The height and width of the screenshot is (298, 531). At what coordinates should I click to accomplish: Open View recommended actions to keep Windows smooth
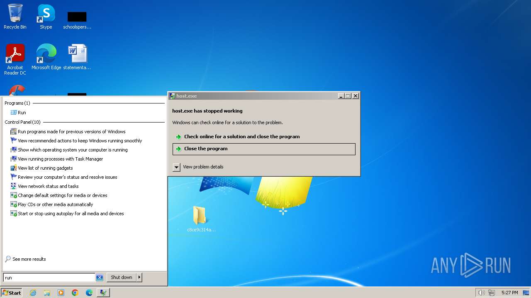(x=76, y=141)
